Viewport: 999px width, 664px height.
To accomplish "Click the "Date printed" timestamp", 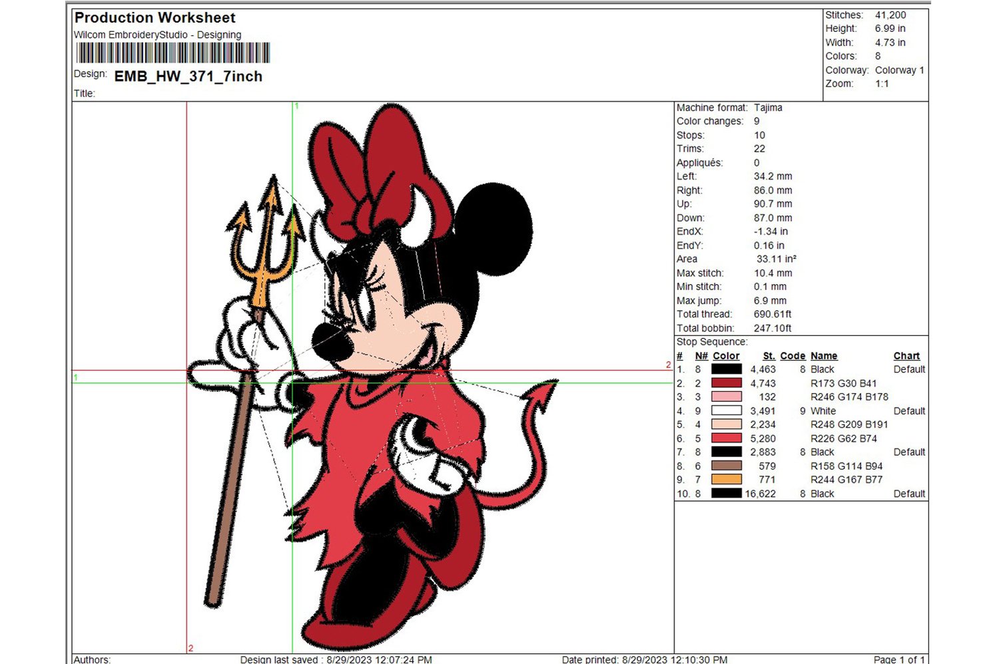I will point(645,659).
